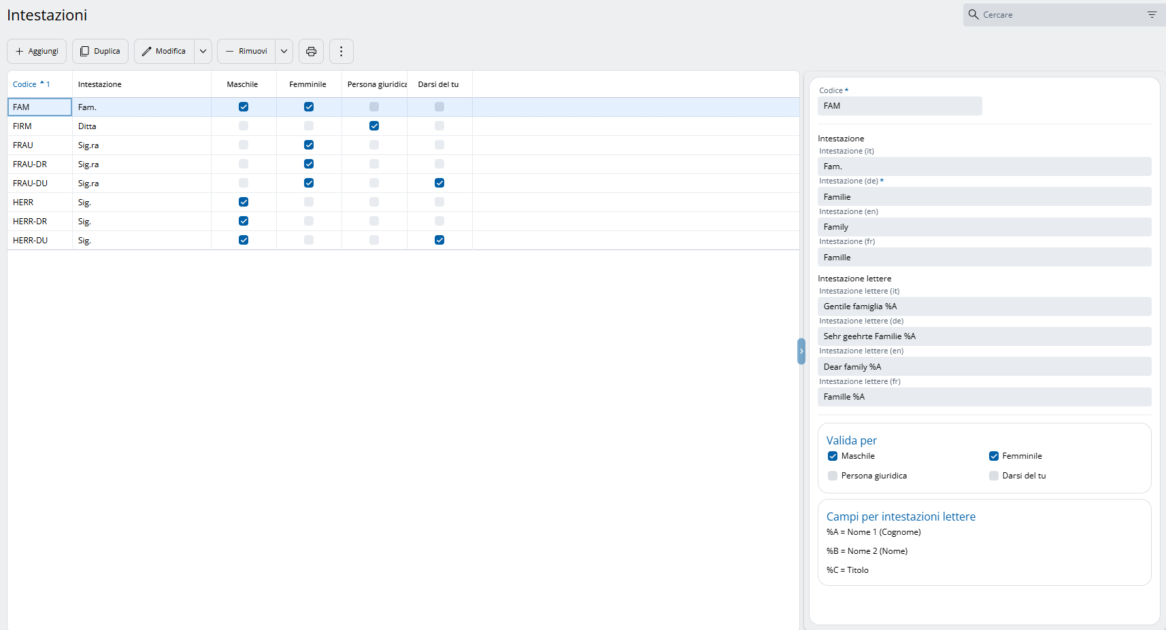
Task: Click Aggiungi to add a new entry
Action: click(x=37, y=52)
